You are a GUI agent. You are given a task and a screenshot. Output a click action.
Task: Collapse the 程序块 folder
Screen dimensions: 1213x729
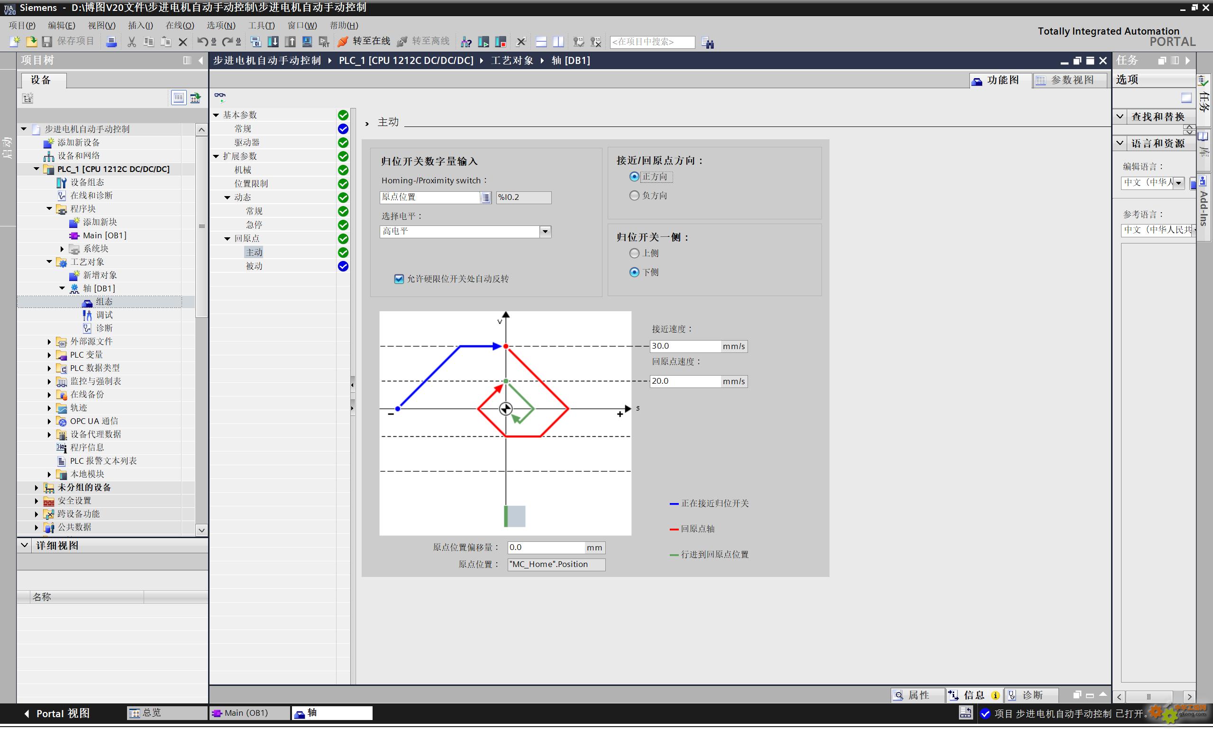click(x=49, y=209)
